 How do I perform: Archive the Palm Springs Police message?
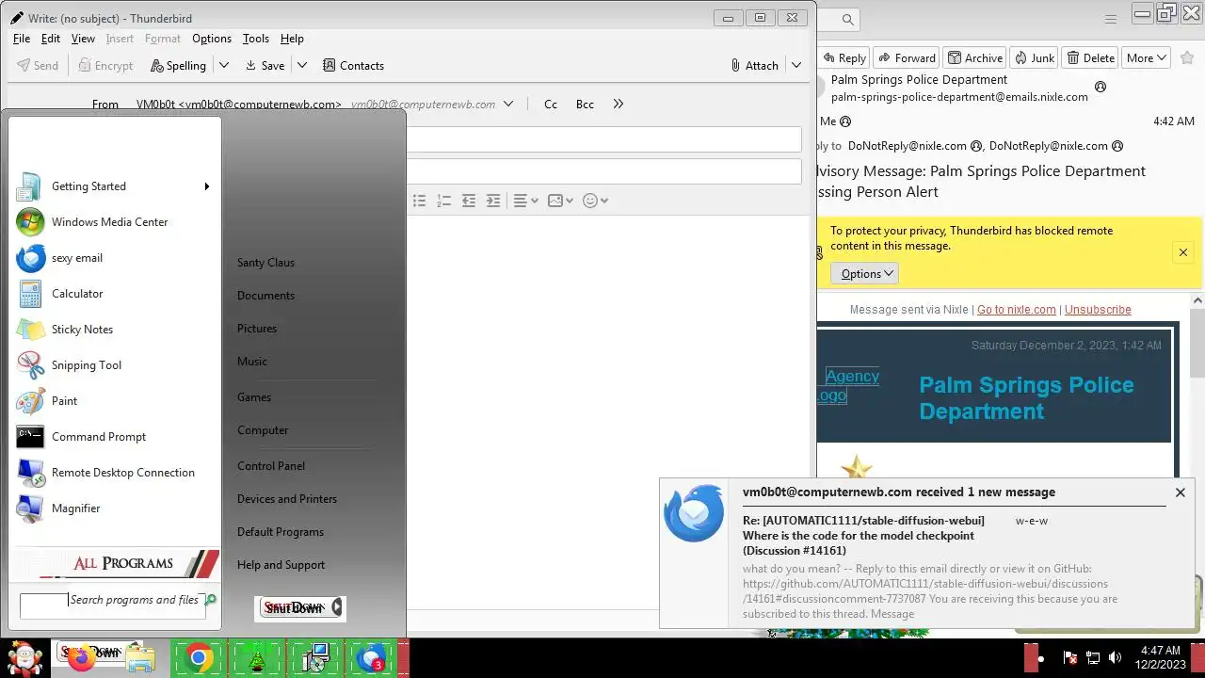tap(974, 57)
